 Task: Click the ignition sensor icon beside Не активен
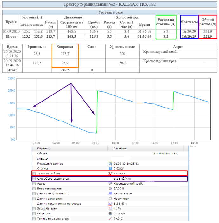[110, 198]
